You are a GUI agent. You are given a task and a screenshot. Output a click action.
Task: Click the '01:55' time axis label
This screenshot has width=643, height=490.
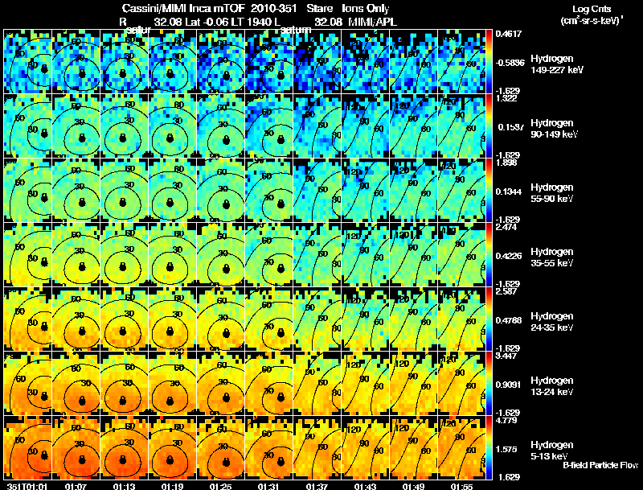461,486
